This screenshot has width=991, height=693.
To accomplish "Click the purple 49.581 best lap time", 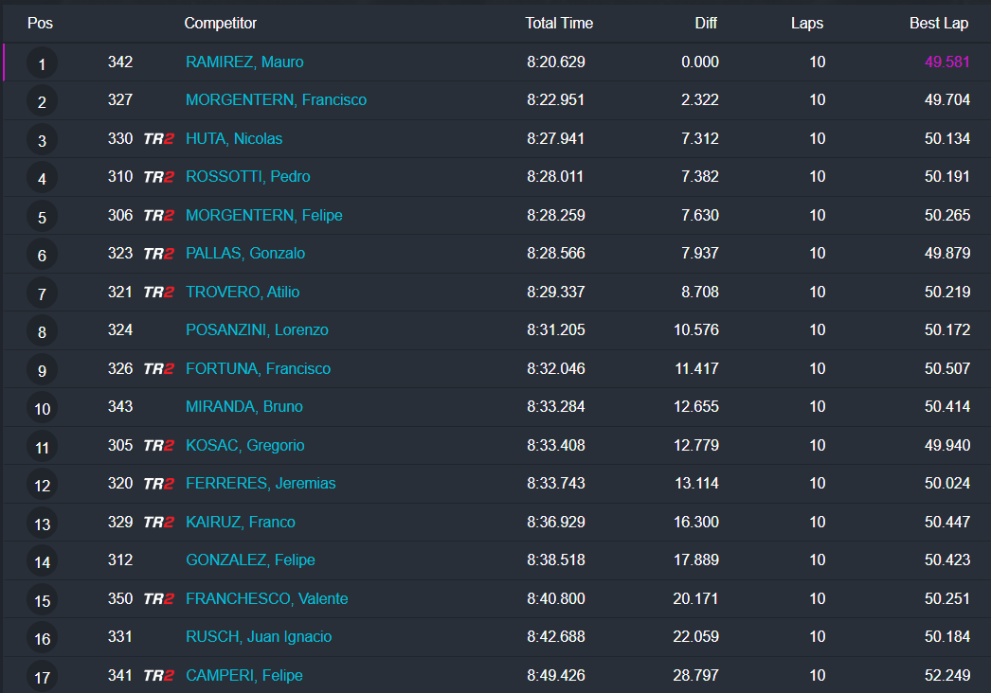I will (x=946, y=62).
